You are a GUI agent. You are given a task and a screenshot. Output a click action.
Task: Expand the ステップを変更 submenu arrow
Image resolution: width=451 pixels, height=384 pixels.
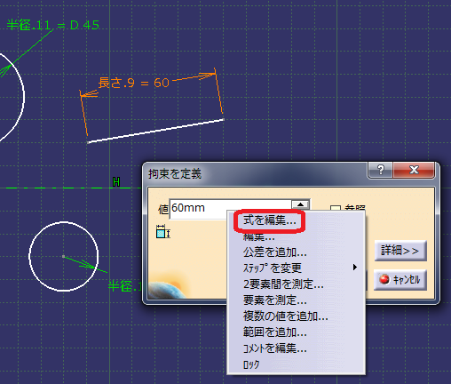tap(355, 268)
